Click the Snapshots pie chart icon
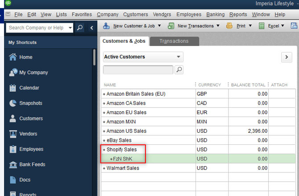This screenshot has width=299, height=196. tap(12, 103)
